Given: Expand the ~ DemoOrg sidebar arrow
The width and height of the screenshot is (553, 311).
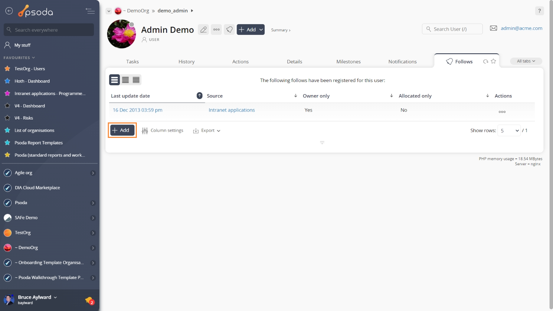Looking at the screenshot, I should tap(93, 248).
